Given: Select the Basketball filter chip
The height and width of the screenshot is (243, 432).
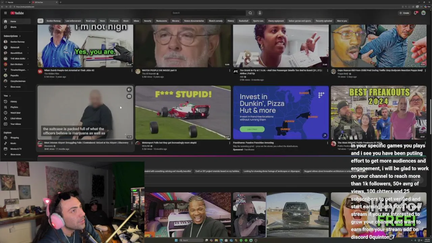Looking at the screenshot, I should 243,21.
